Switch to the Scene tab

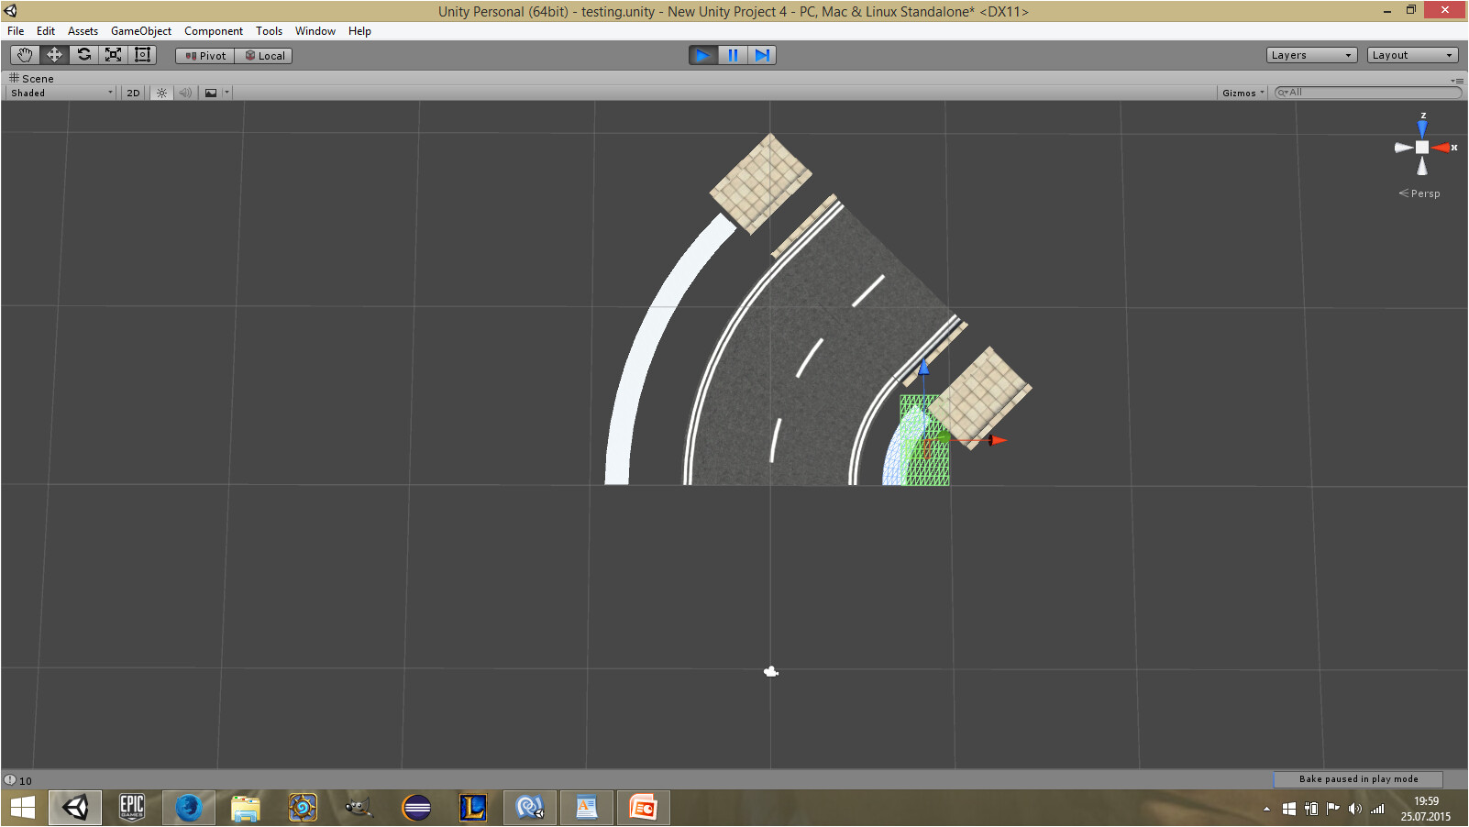36,78
